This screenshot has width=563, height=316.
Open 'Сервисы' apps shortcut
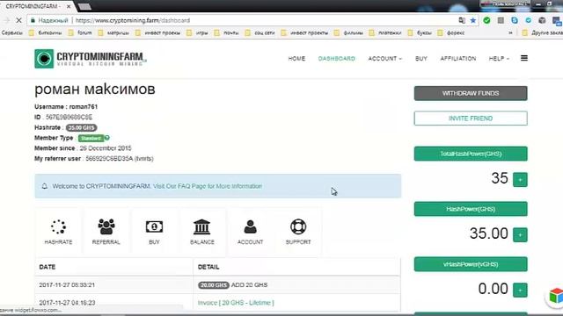coord(11,32)
